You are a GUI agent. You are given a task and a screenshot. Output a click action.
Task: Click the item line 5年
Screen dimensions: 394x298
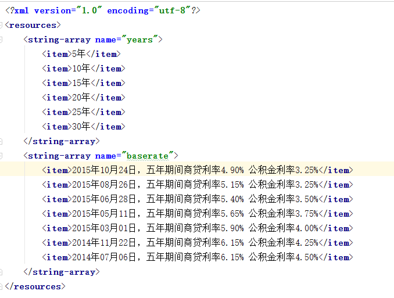click(81, 54)
